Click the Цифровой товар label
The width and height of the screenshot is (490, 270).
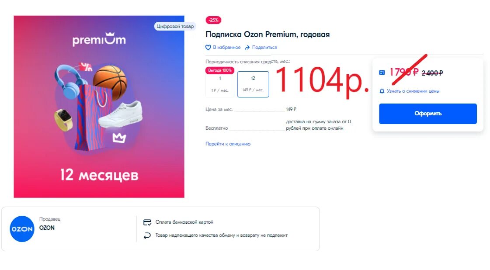click(x=175, y=26)
